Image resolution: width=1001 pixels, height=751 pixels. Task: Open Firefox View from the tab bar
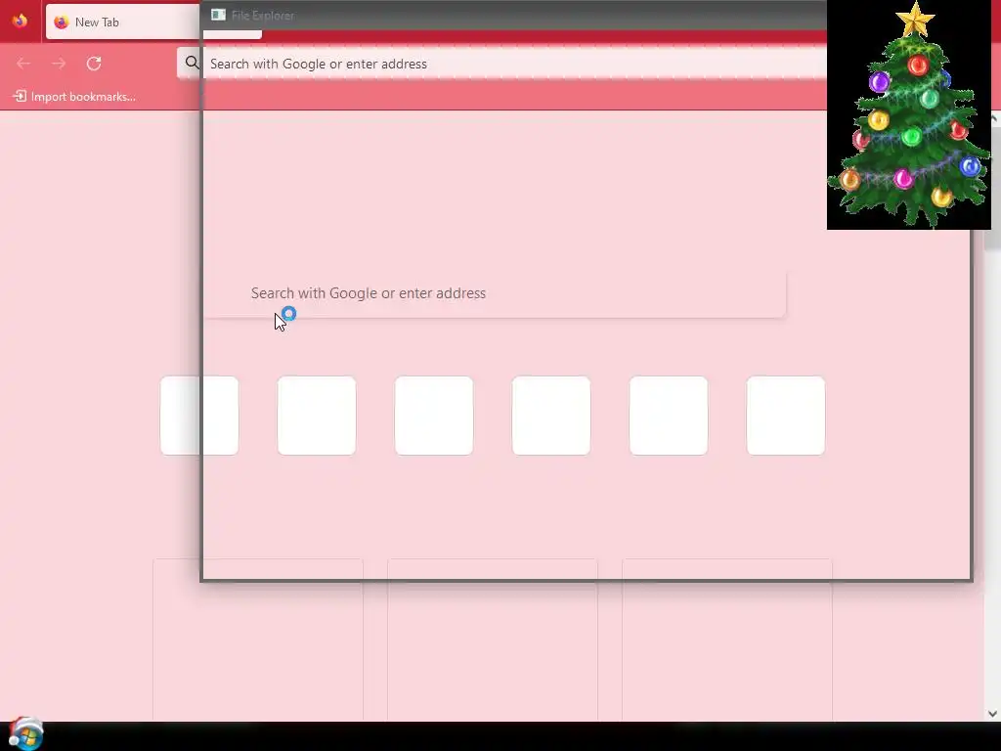(x=20, y=22)
